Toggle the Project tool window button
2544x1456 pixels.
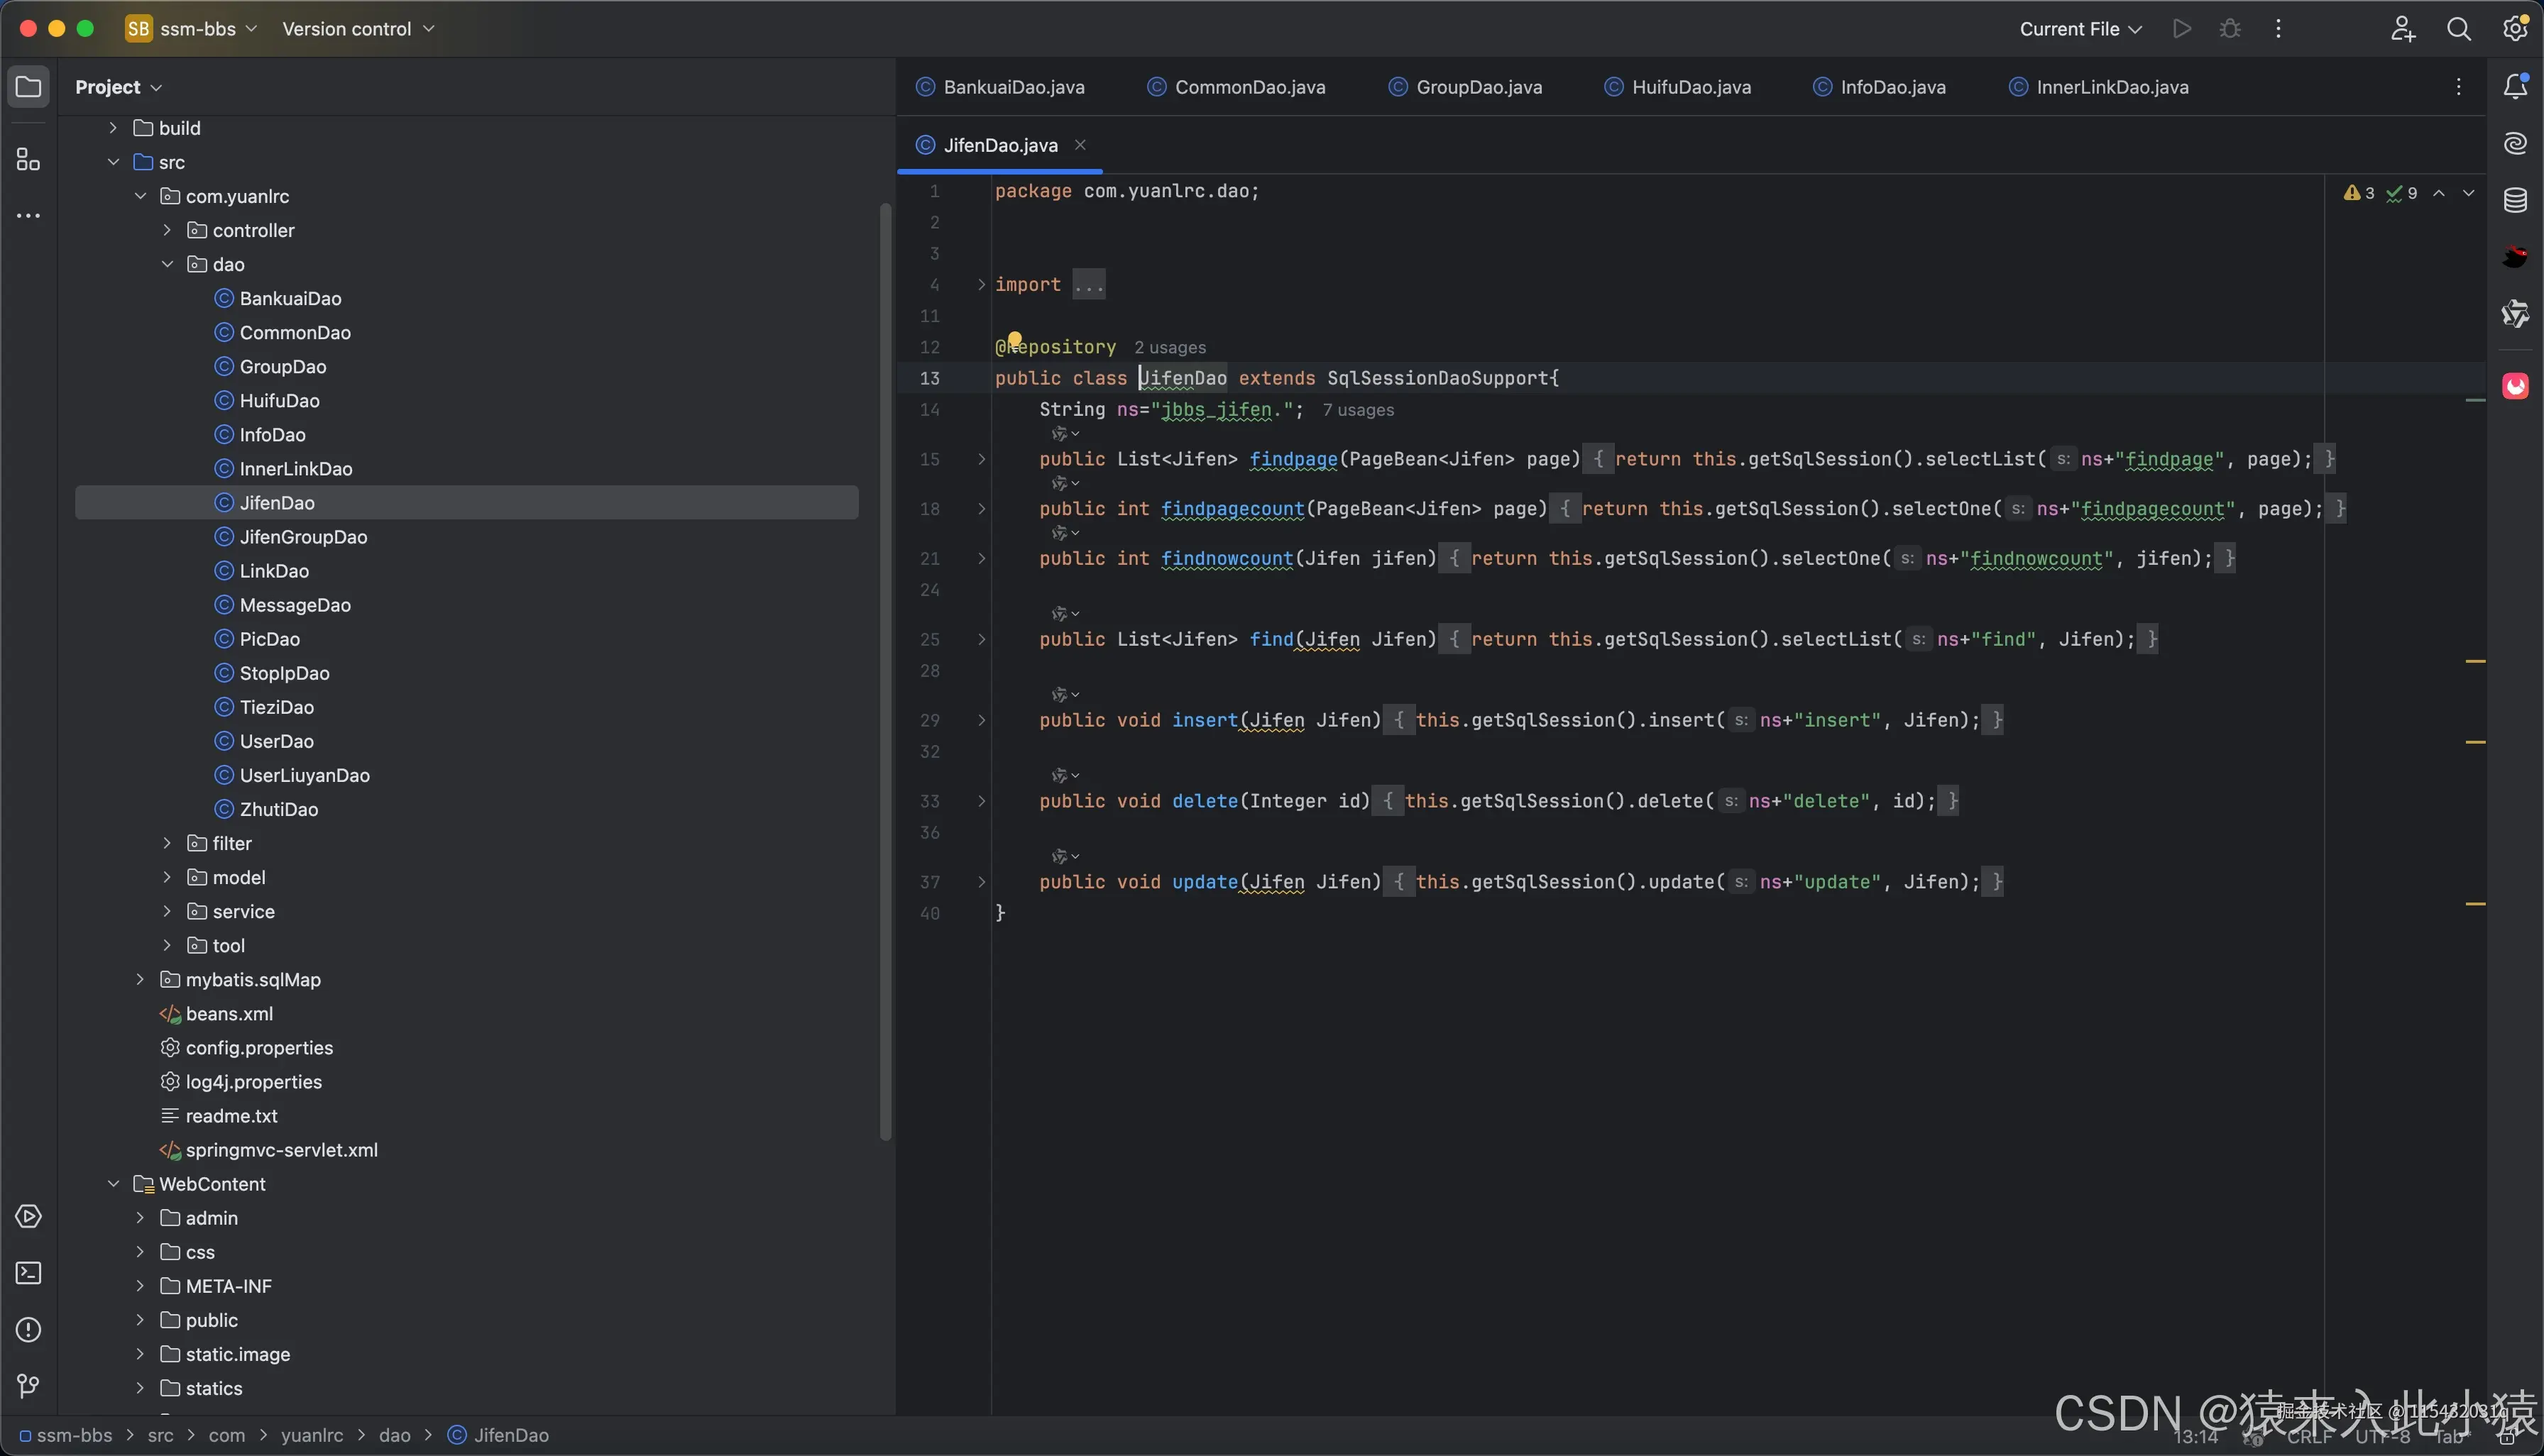[28, 87]
